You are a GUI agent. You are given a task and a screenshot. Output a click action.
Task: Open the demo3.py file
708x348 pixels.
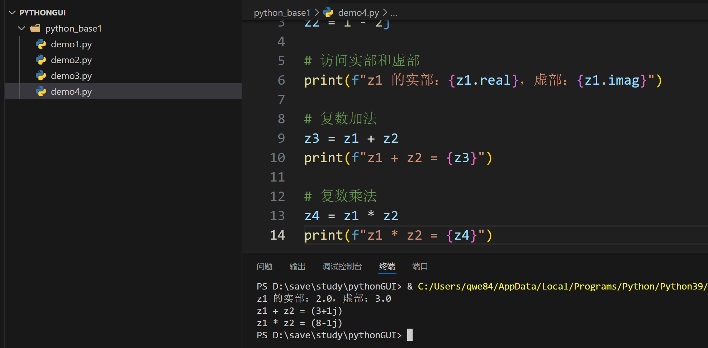71,75
